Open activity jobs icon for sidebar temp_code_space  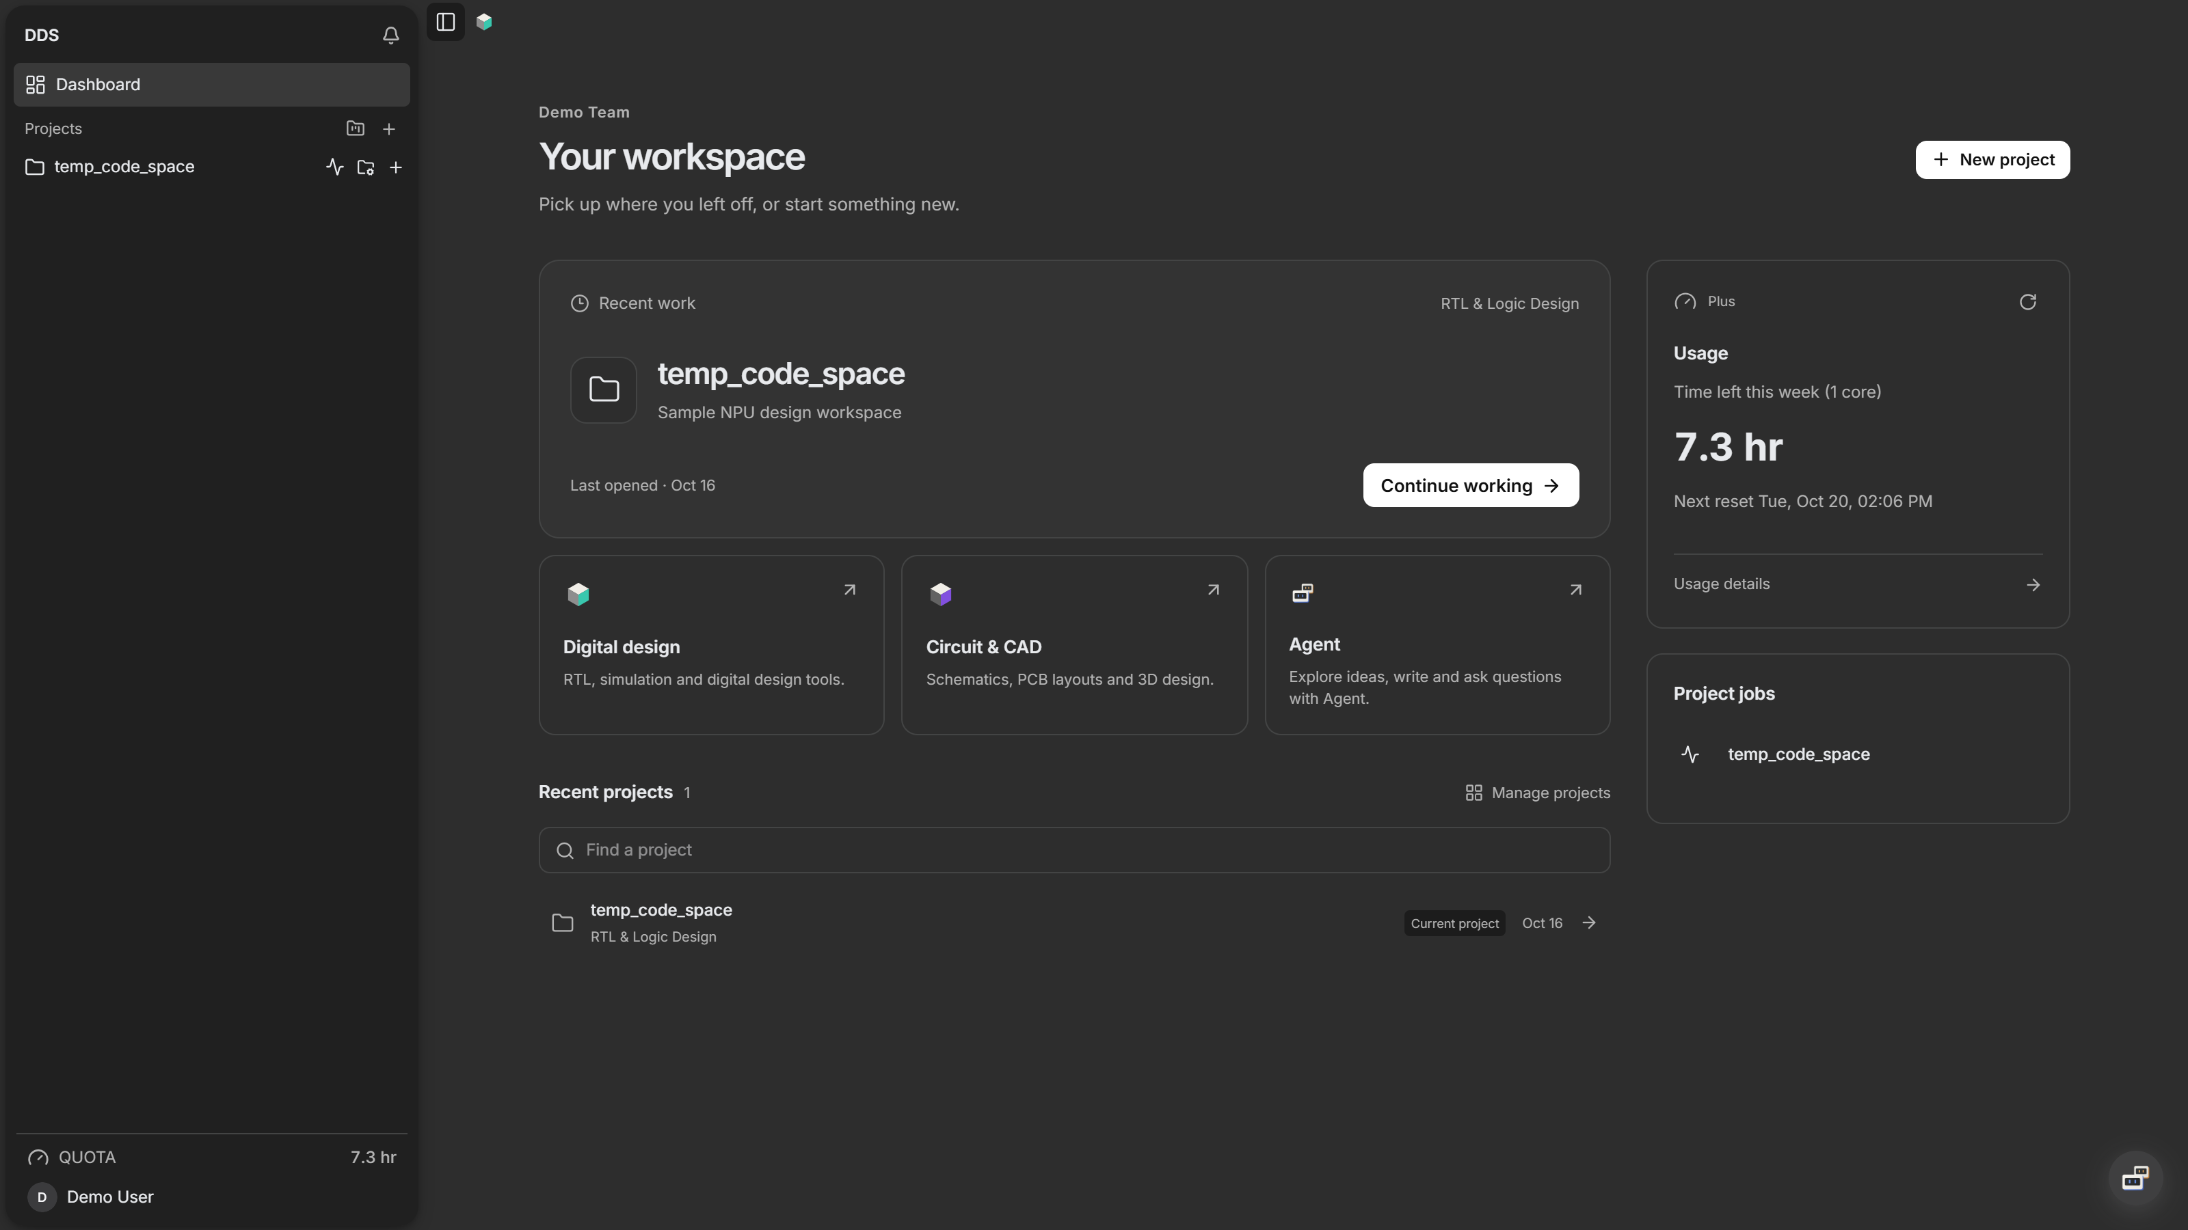[x=334, y=167]
